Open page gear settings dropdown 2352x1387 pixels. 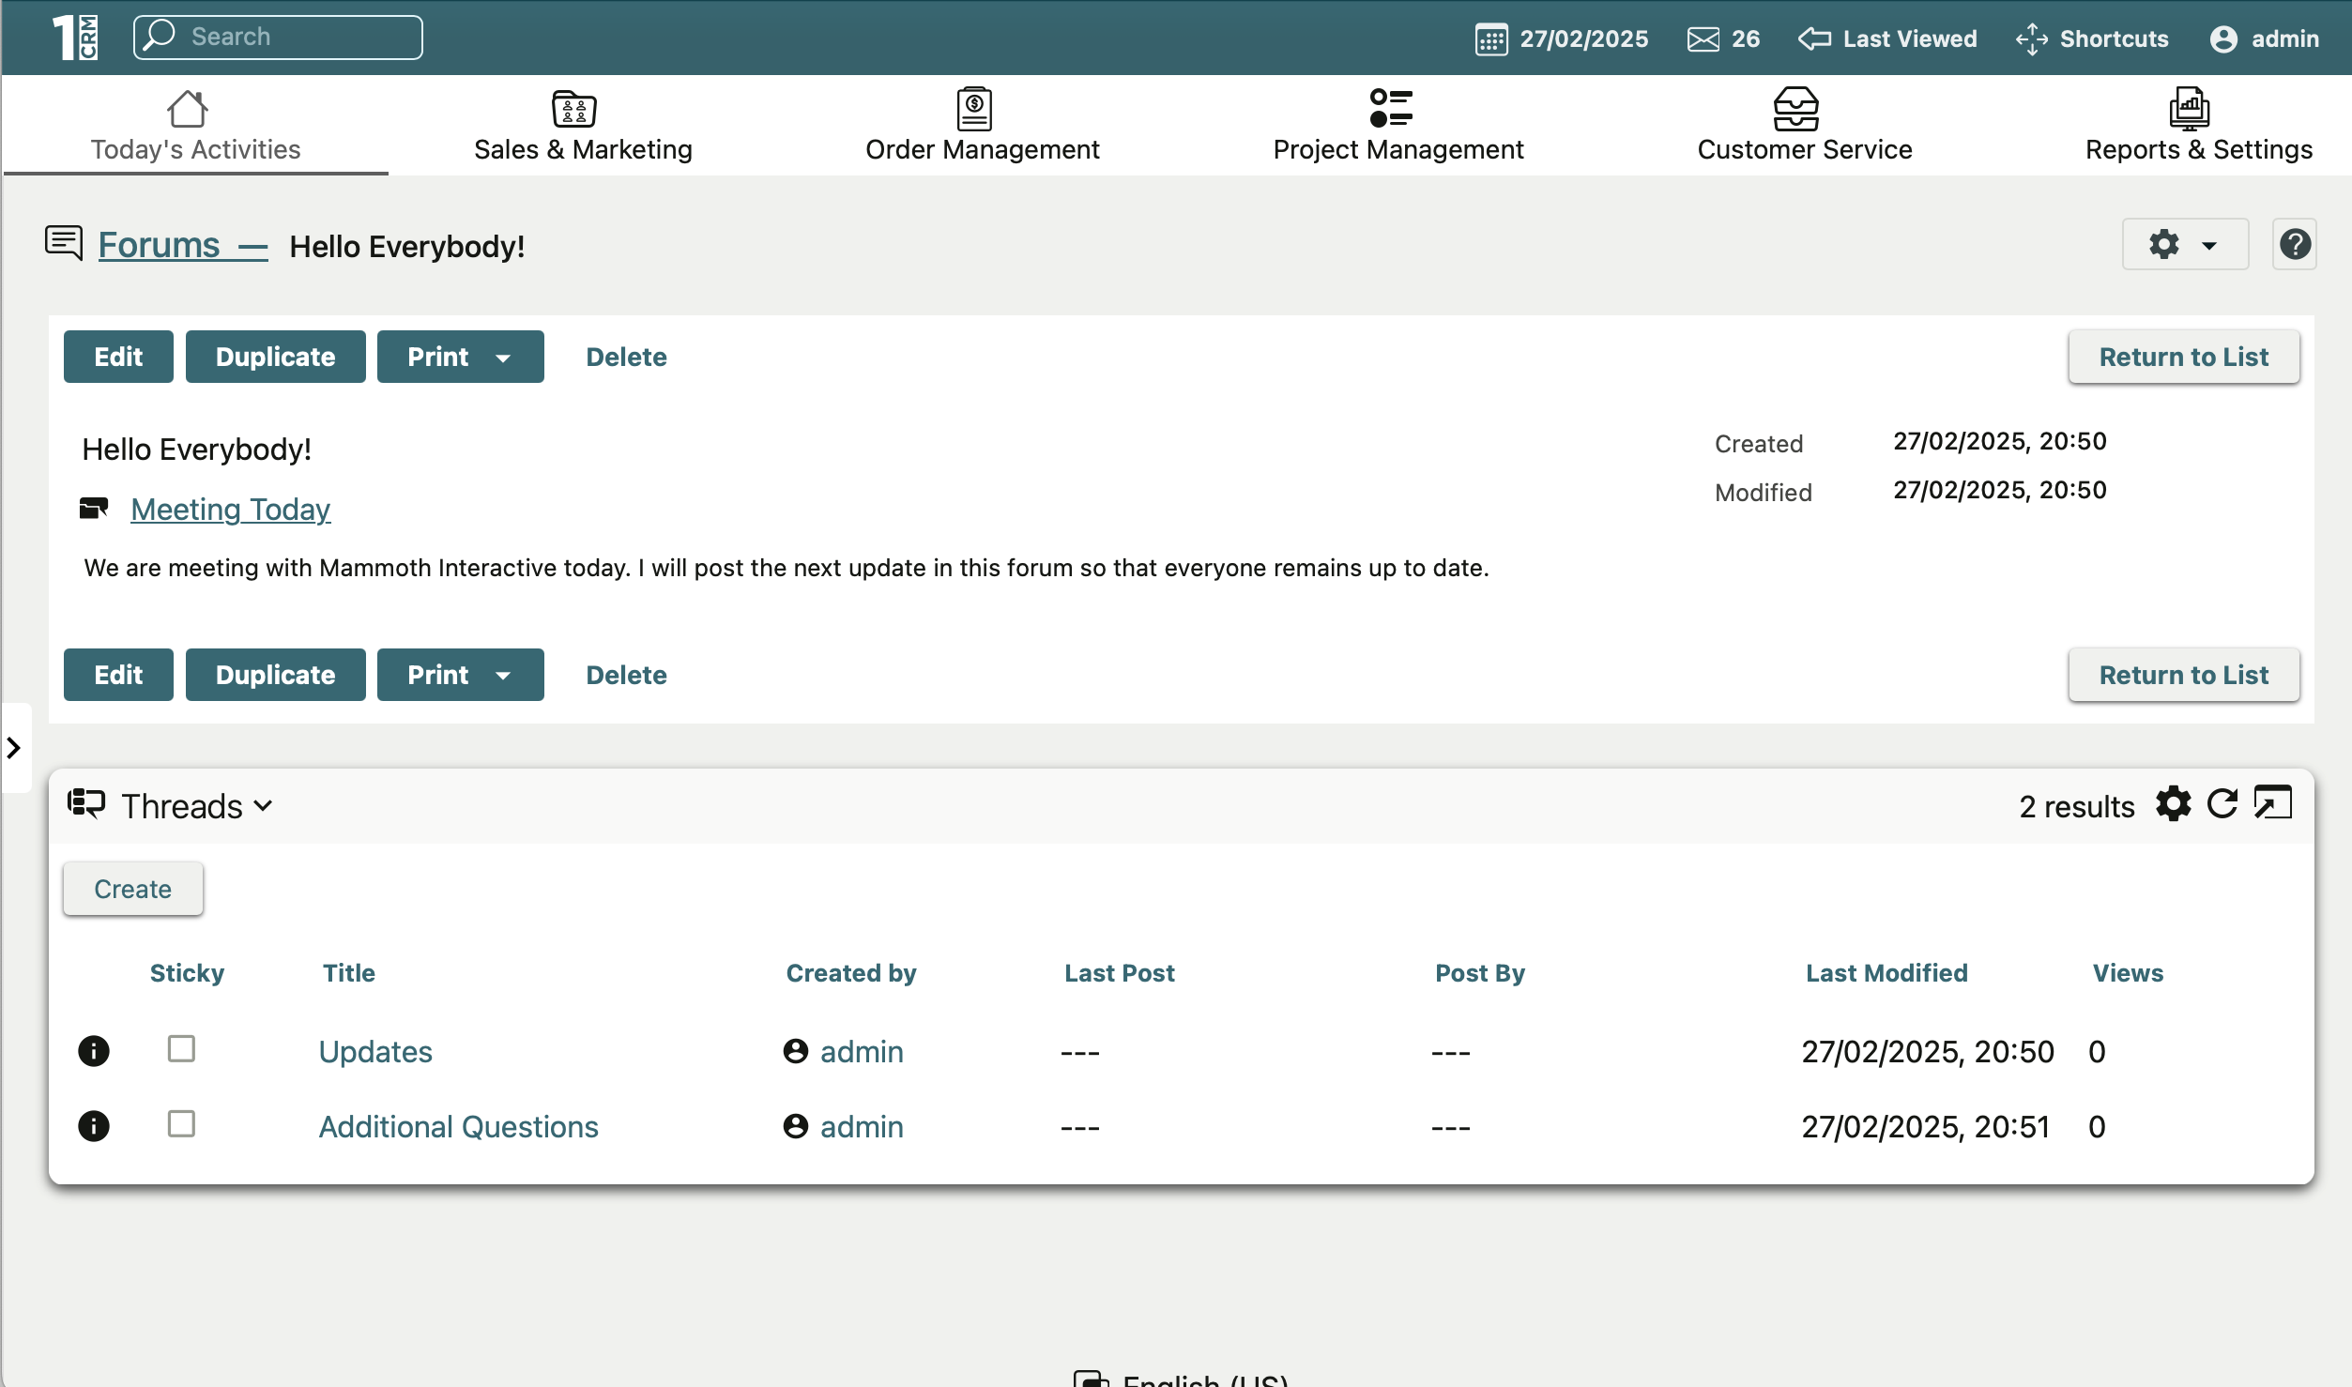pyautogui.click(x=2184, y=245)
